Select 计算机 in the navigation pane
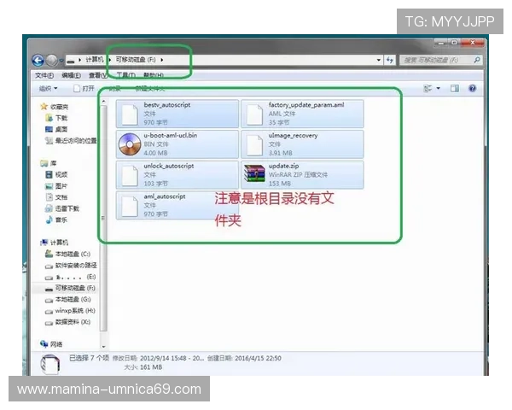Screen dimensions: 512x410 tap(59, 243)
